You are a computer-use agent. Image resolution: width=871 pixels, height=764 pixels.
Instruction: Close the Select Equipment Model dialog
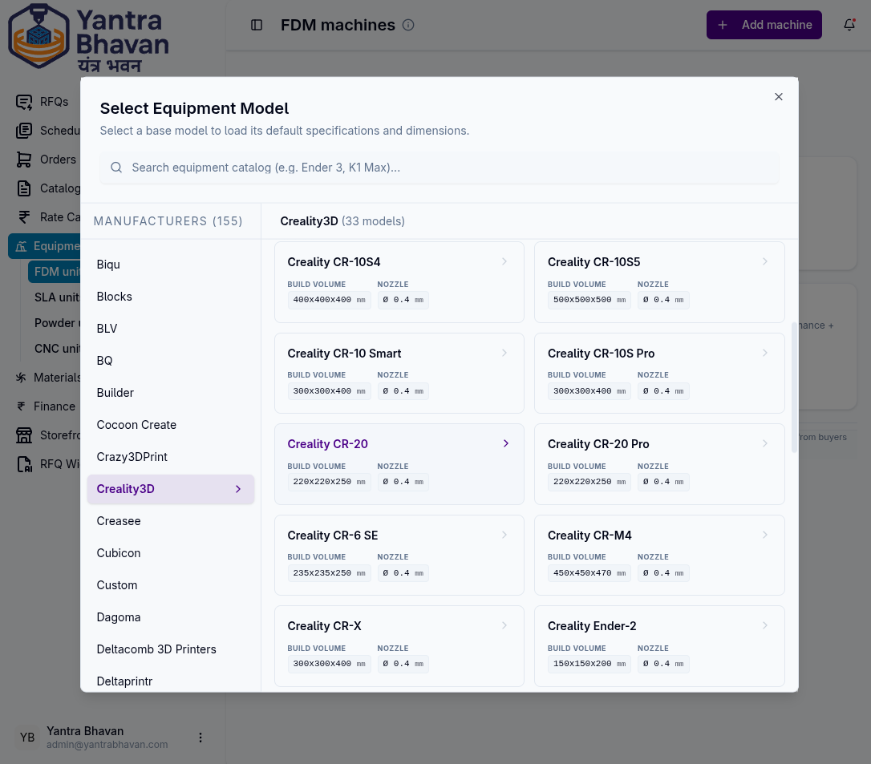(x=778, y=96)
